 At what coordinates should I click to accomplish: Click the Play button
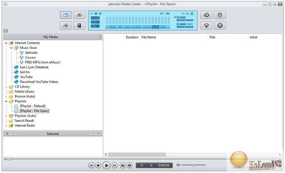click(x=106, y=165)
